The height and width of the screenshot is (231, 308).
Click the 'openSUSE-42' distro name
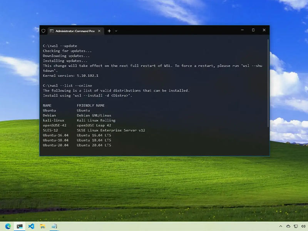pos(55,126)
